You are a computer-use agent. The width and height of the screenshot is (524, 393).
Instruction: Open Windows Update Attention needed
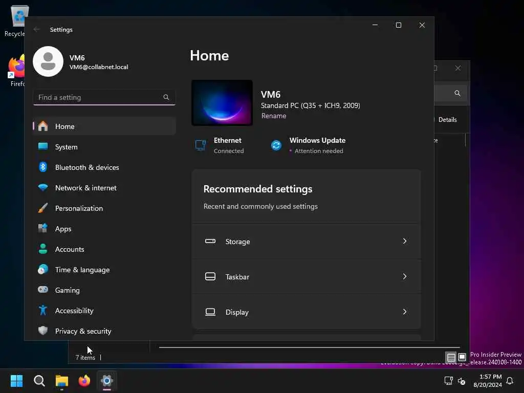[308, 145]
